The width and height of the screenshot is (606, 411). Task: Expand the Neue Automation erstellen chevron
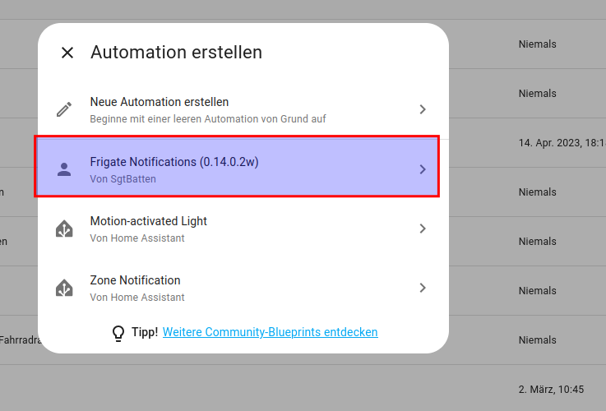(423, 109)
